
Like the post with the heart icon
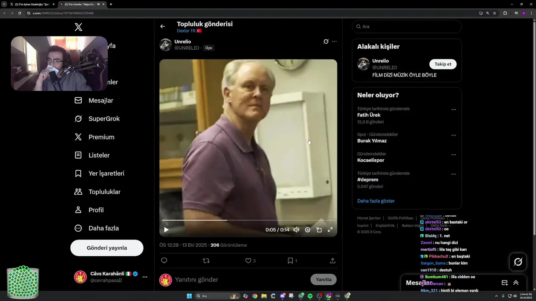[x=248, y=260]
